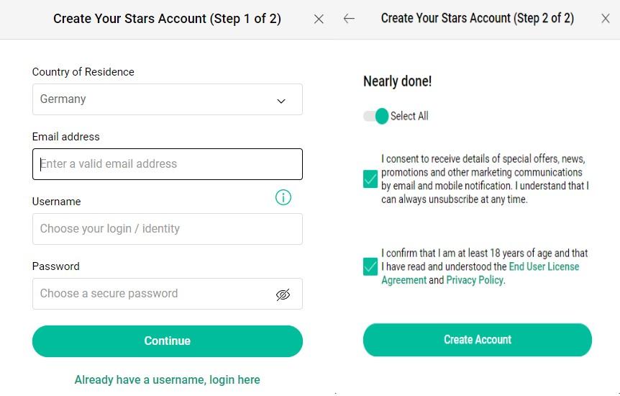Toggle the Select All switch
The image size is (620, 396).
(375, 116)
